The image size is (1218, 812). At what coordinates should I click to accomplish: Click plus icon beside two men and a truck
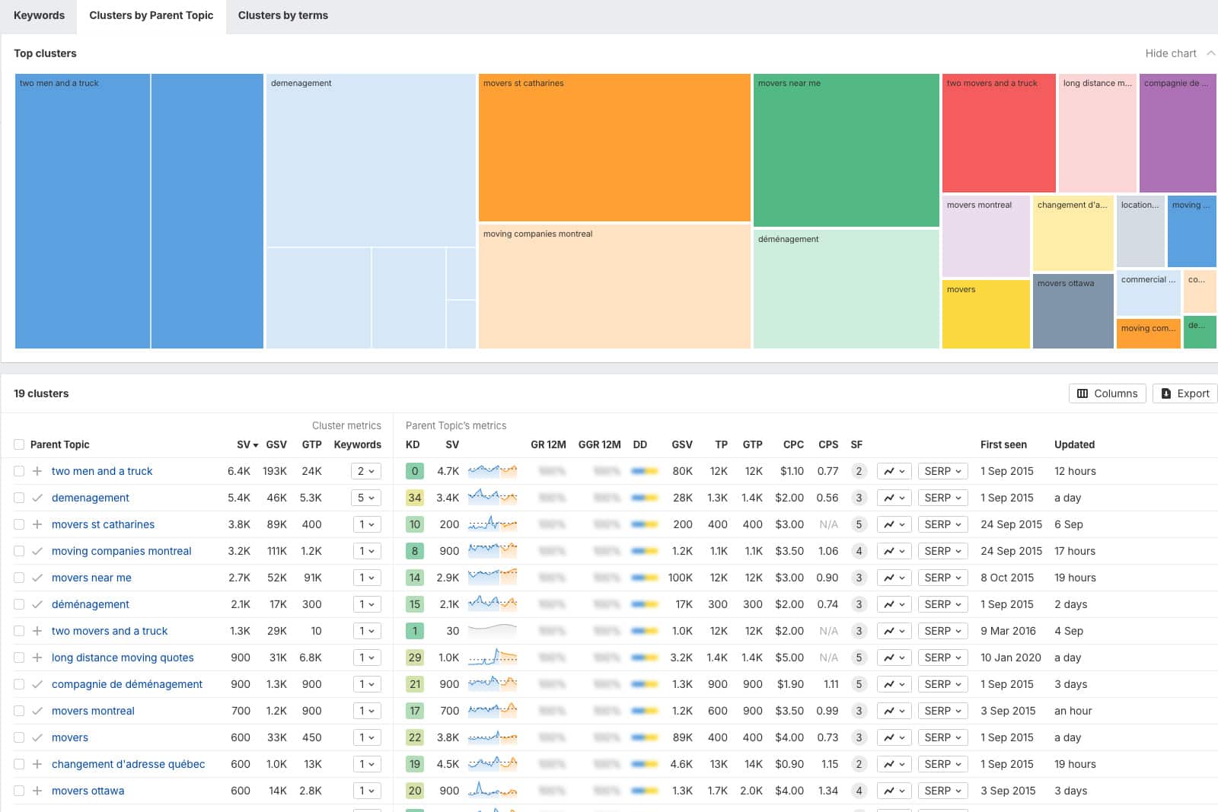click(x=37, y=471)
